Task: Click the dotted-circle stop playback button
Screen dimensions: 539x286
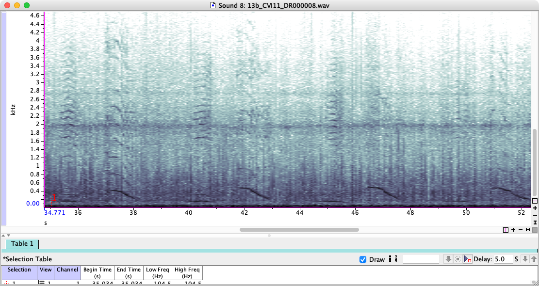Action: pyautogui.click(x=457, y=259)
